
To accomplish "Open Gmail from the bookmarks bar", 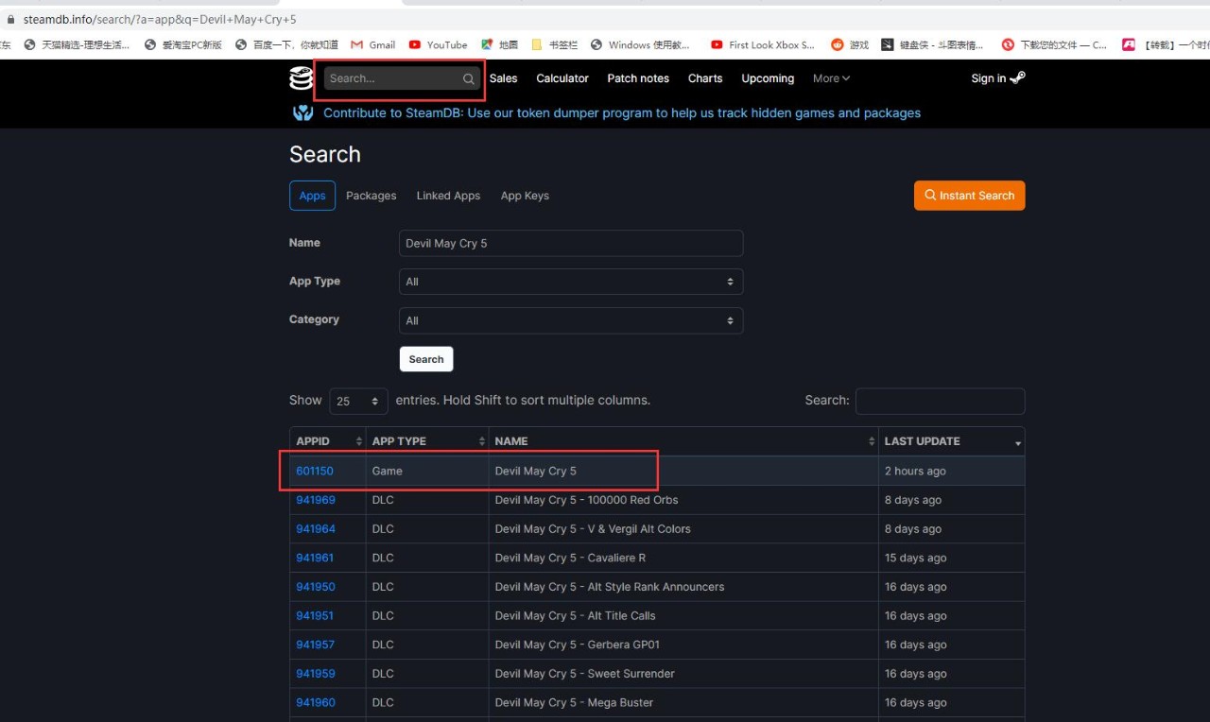I will pyautogui.click(x=372, y=44).
